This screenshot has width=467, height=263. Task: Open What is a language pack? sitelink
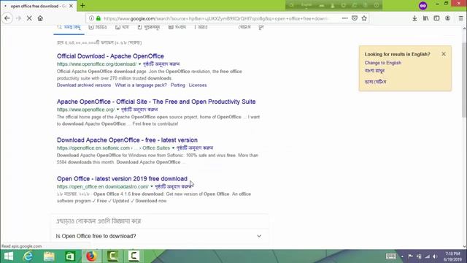(x=141, y=85)
